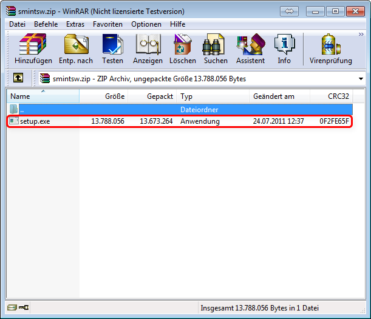Click packed value 13.673.264
Image resolution: width=371 pixels, height=319 pixels.
click(156, 121)
